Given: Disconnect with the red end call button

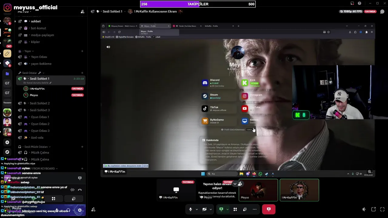Looking at the screenshot, I should coord(269,209).
